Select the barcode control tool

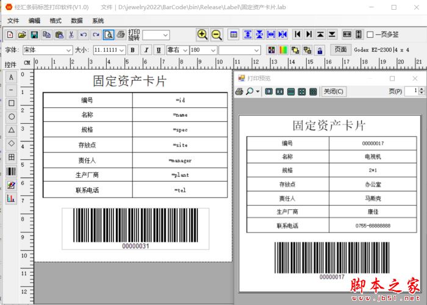point(11,171)
